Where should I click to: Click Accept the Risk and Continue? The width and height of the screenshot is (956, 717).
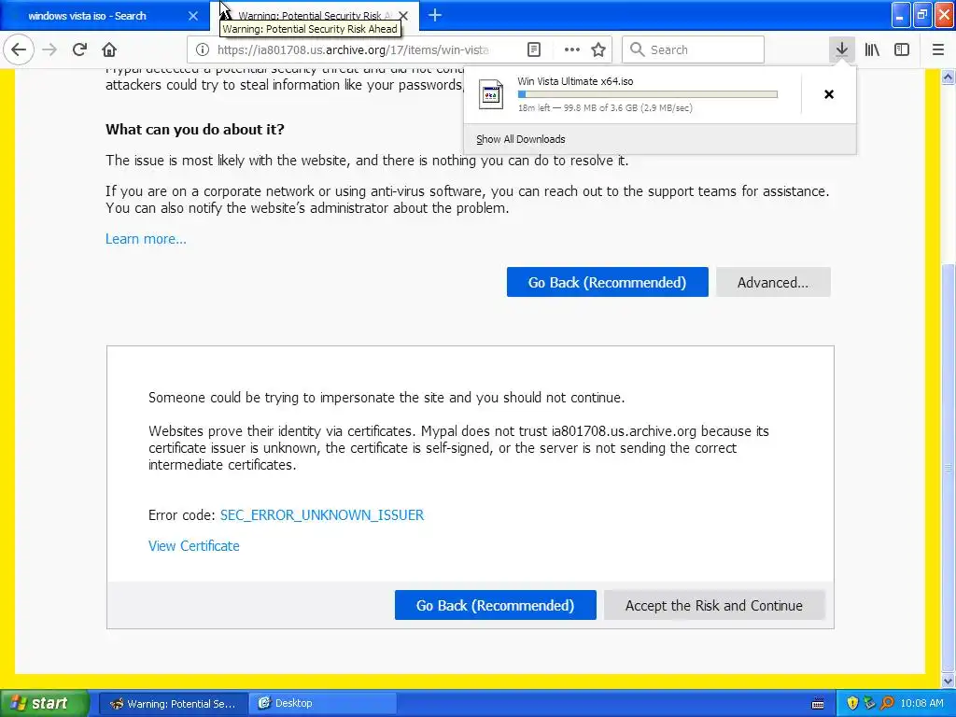714,605
